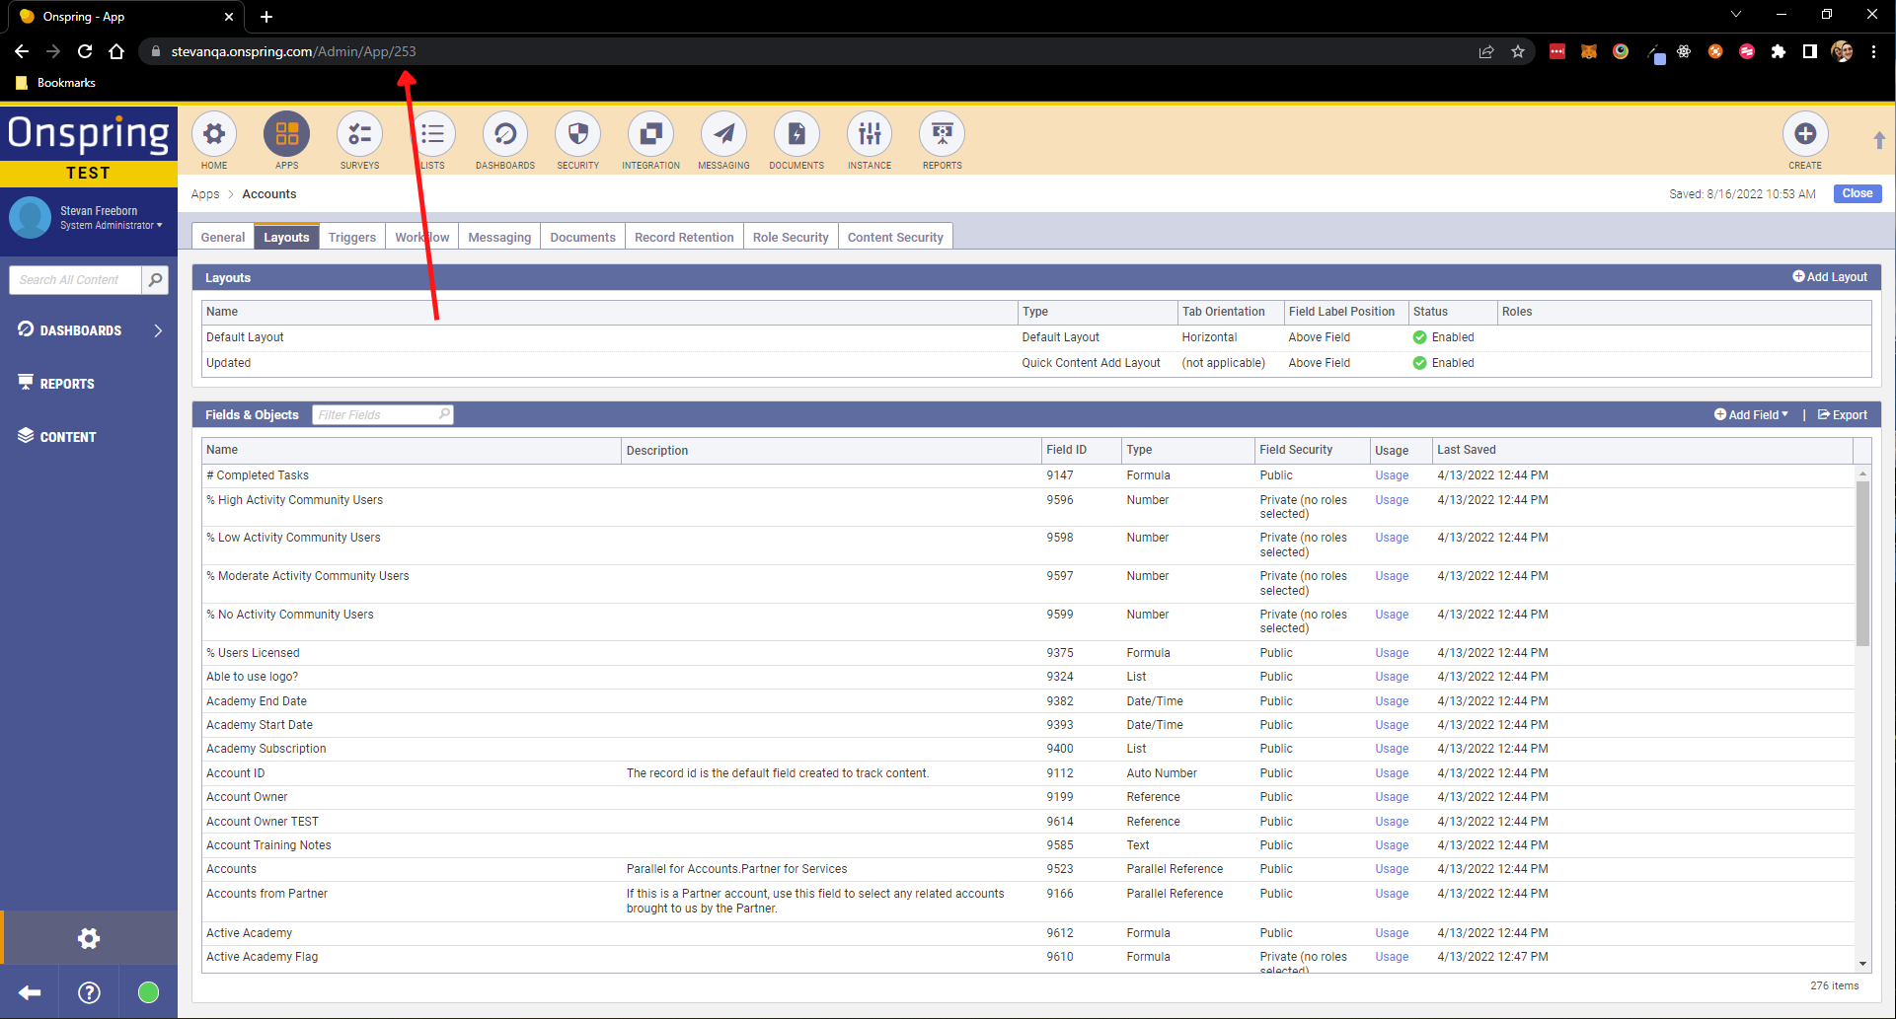1896x1019 pixels.
Task: Export the fields list
Action: [1843, 415]
